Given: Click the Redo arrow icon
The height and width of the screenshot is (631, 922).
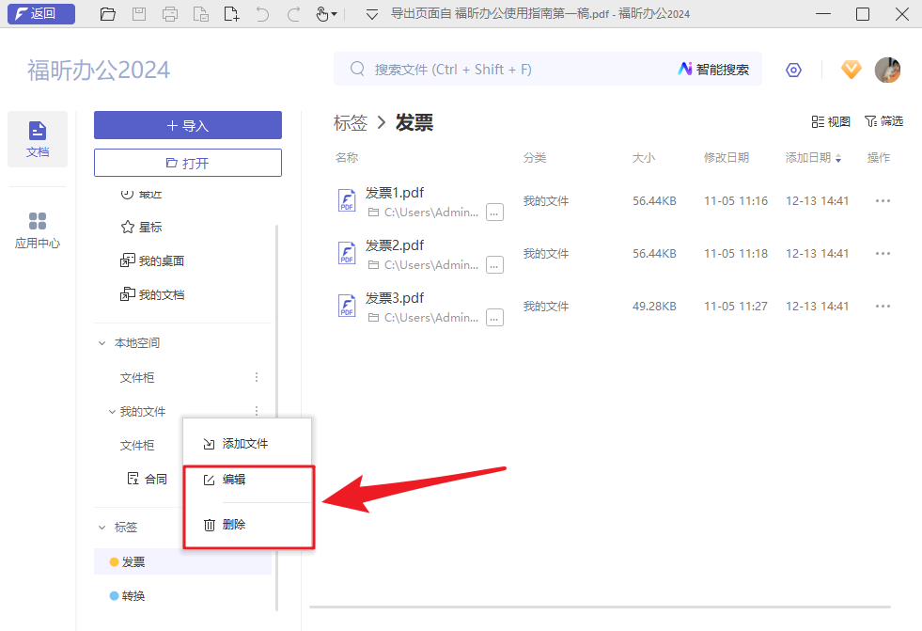Looking at the screenshot, I should pos(291,14).
